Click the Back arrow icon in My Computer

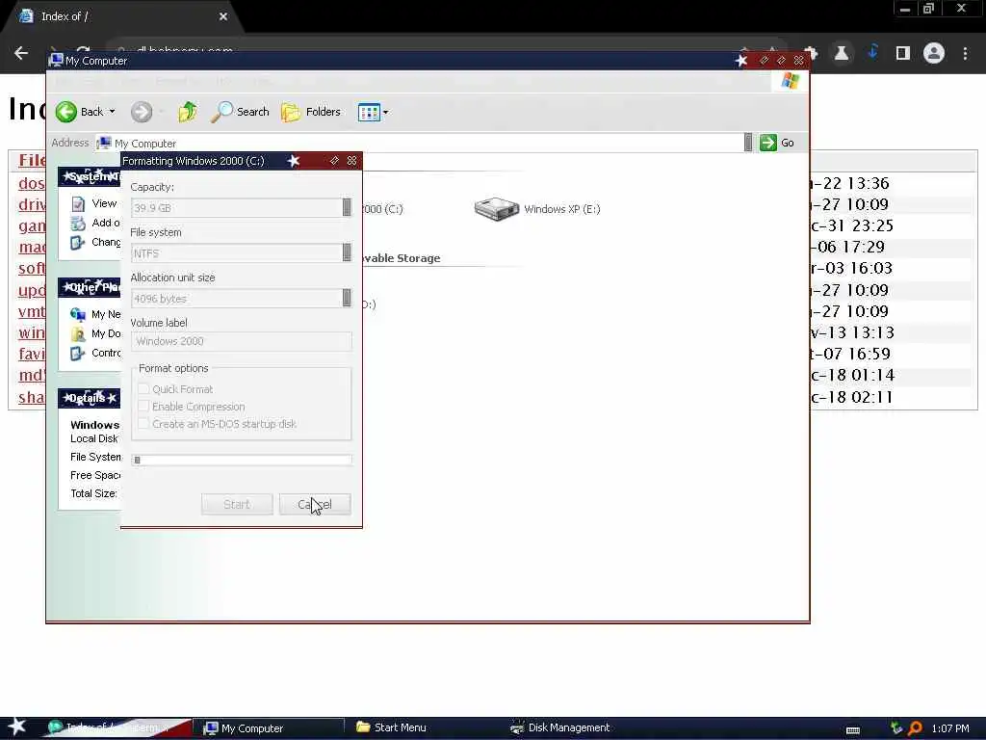(x=66, y=112)
